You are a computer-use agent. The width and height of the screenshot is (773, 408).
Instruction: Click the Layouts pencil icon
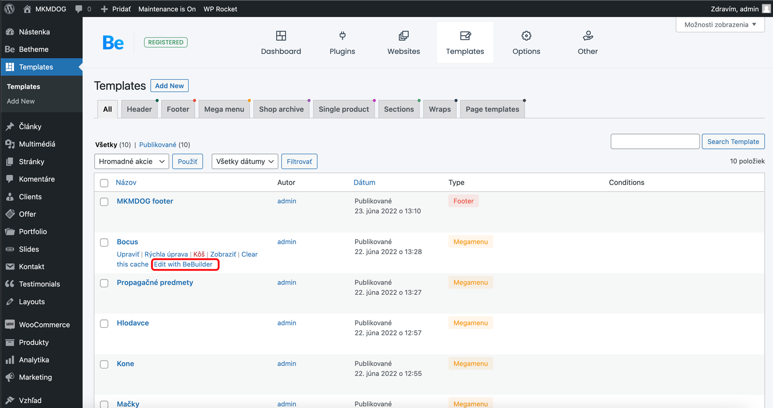[10, 302]
